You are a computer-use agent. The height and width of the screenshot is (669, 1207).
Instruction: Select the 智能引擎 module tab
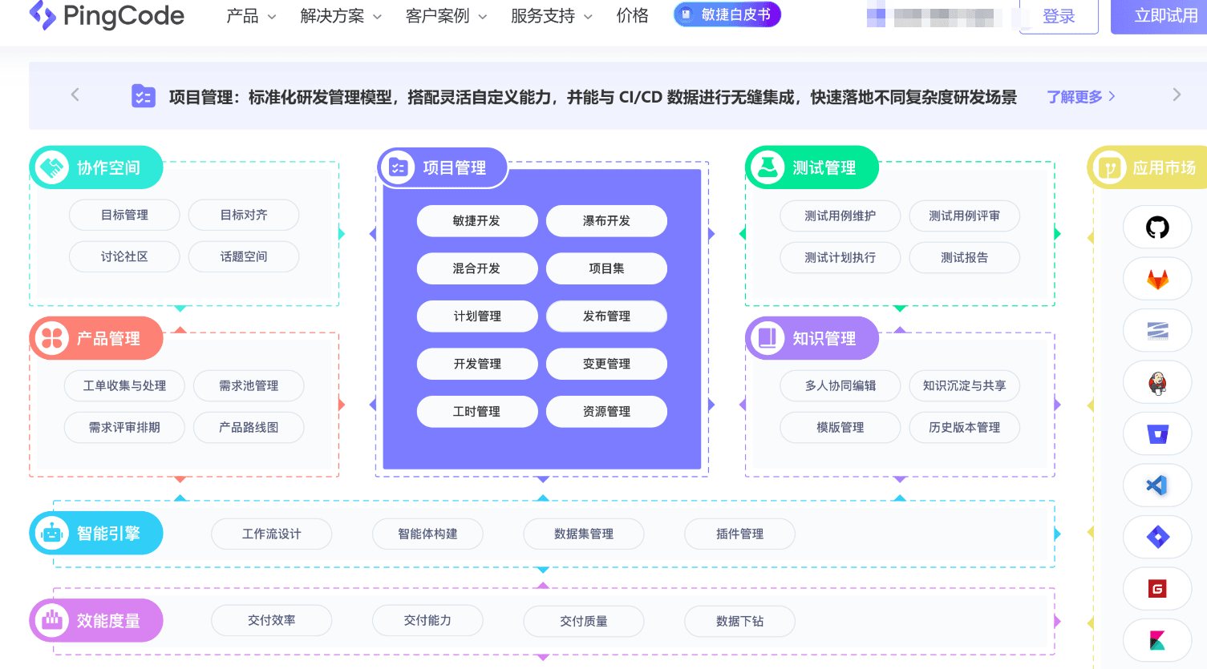tap(96, 533)
